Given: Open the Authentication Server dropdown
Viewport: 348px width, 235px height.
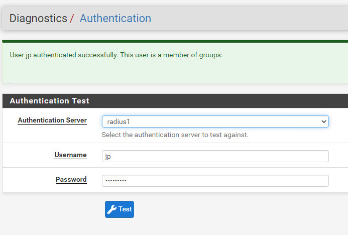Looking at the screenshot, I should coord(215,122).
